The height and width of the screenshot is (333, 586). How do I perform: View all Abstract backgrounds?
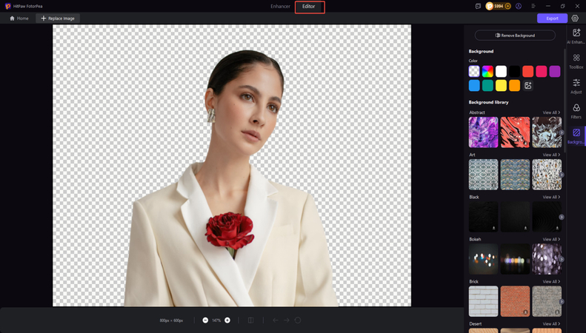point(551,112)
